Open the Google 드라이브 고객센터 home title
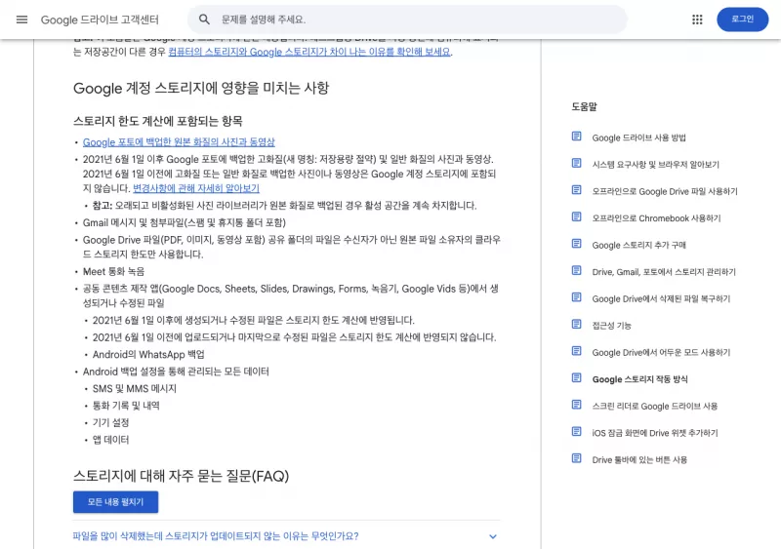The image size is (781, 549). tap(100, 20)
